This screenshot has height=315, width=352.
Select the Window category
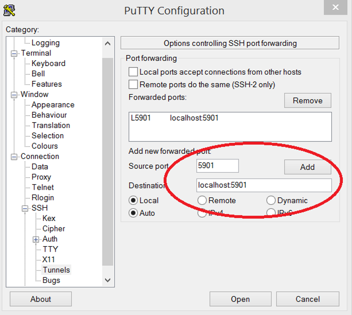coord(34,94)
